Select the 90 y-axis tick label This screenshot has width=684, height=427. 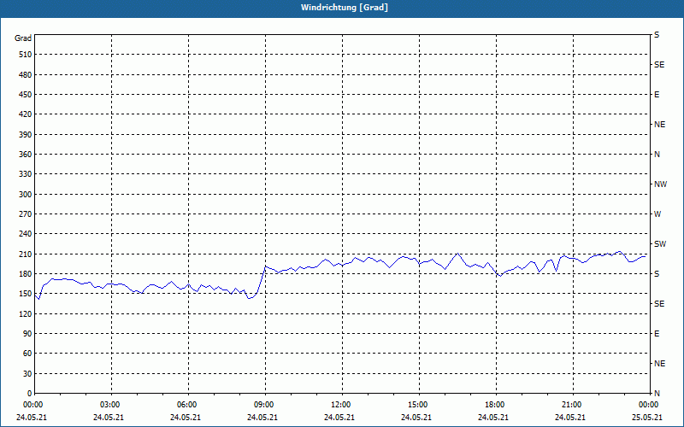[27, 334]
